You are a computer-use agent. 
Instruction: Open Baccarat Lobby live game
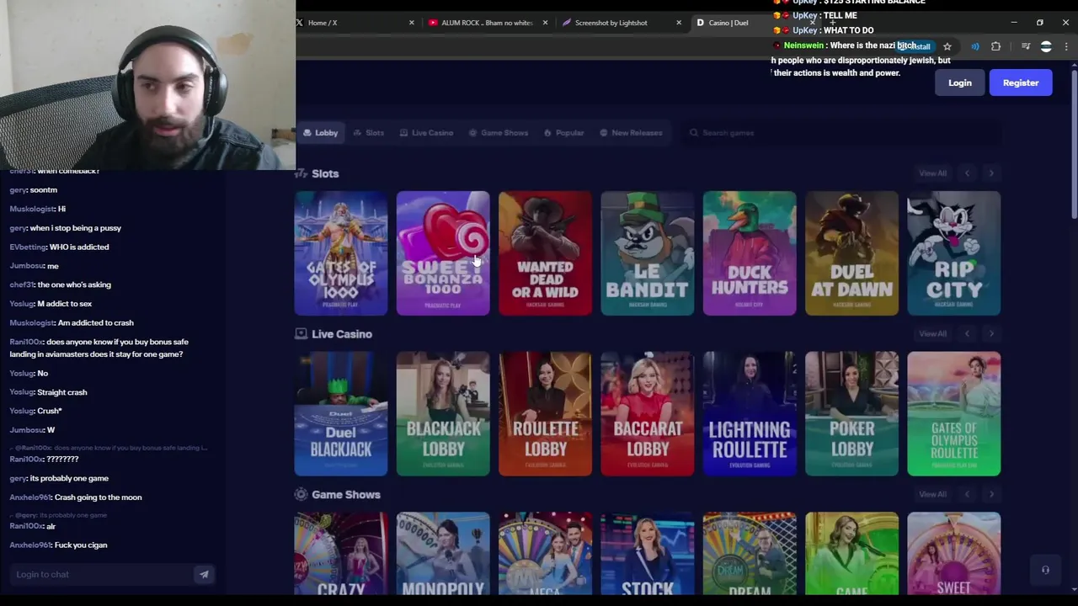648,414
